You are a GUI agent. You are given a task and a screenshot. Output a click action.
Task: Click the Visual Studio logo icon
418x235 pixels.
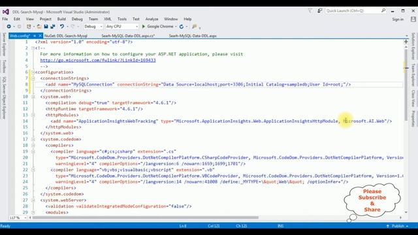tap(6, 12)
